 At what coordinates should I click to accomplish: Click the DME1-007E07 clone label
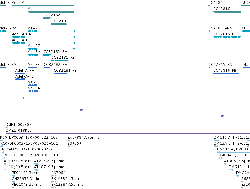[x=19, y=125]
